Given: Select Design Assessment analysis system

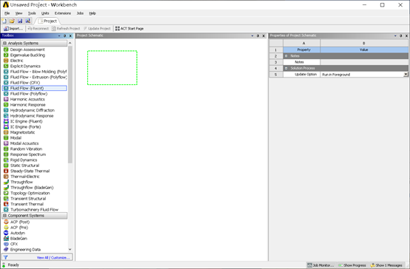Looking at the screenshot, I should [27, 50].
